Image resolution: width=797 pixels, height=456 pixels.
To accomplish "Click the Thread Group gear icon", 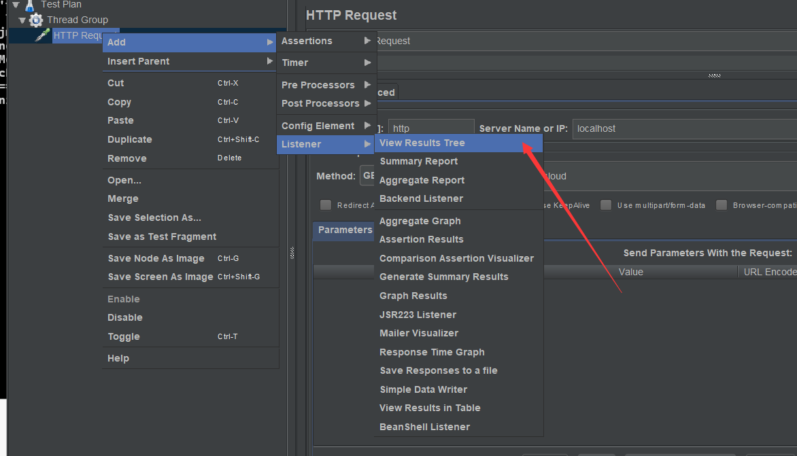I will pos(36,20).
